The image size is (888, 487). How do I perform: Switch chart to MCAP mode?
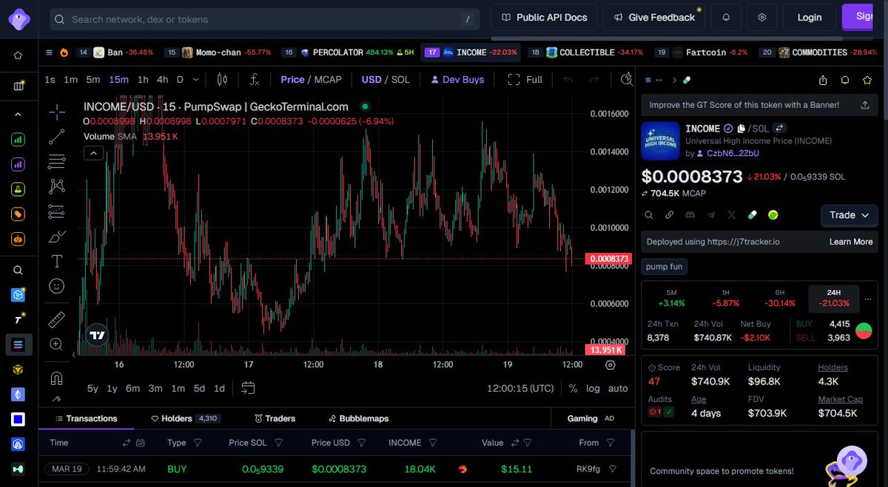click(328, 79)
